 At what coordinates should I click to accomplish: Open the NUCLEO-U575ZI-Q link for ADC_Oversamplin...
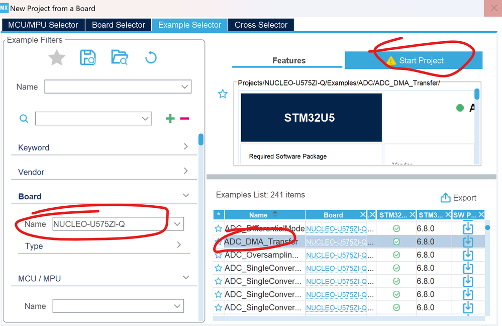pyautogui.click(x=337, y=255)
